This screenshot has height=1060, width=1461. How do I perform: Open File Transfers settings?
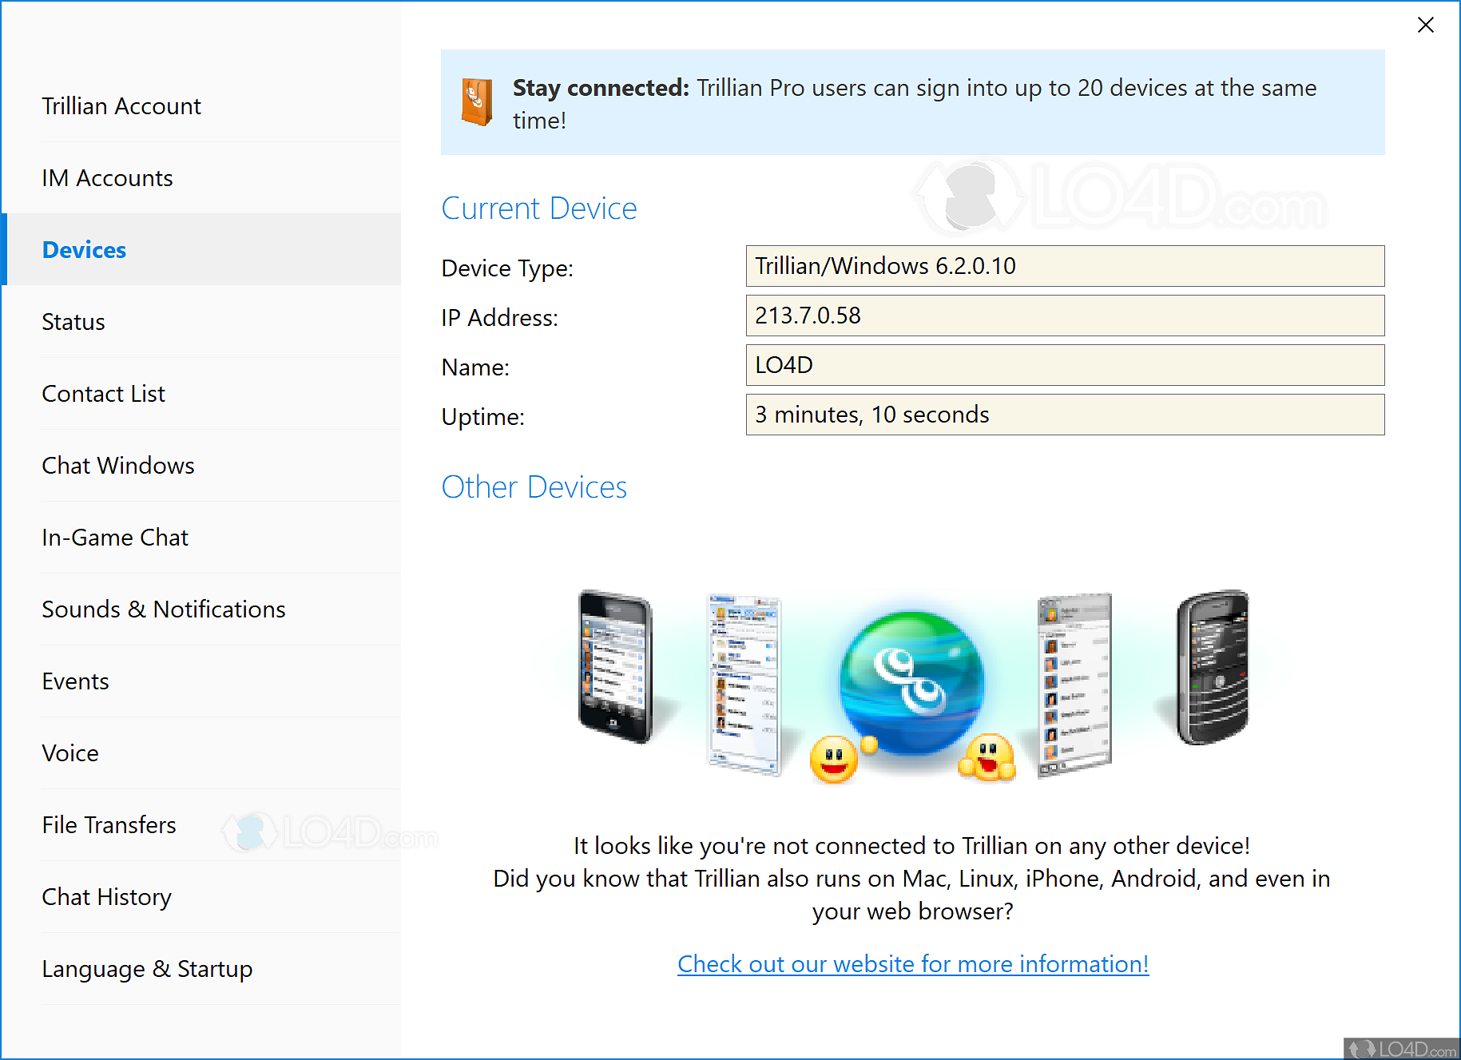tap(201, 825)
